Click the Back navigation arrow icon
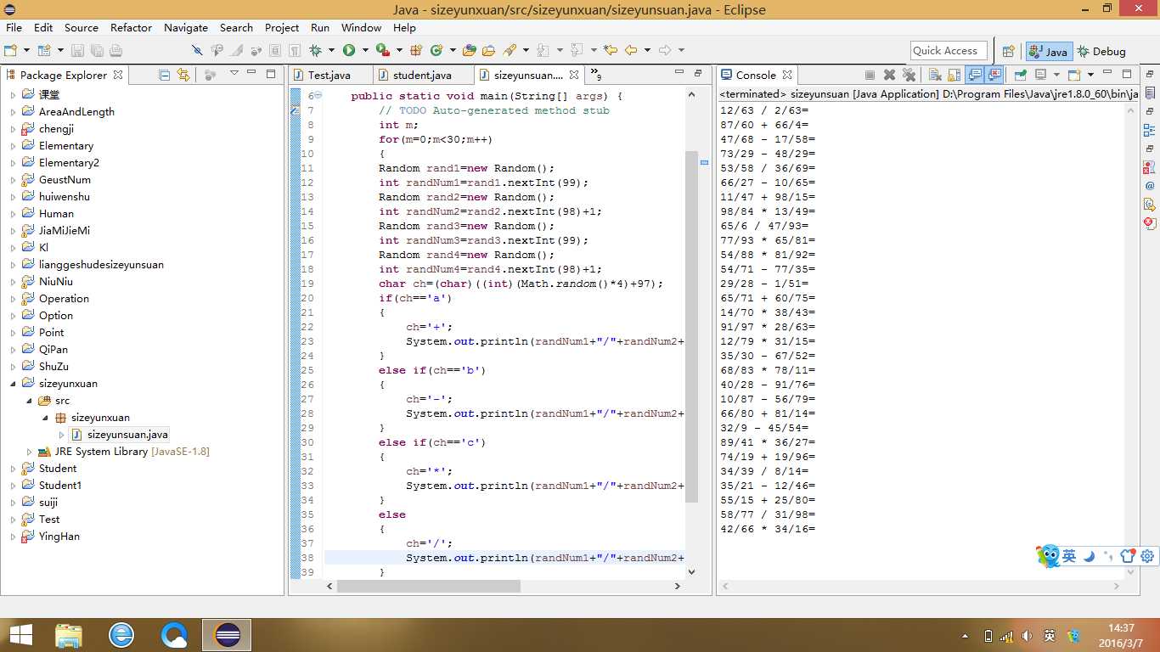 (630, 50)
